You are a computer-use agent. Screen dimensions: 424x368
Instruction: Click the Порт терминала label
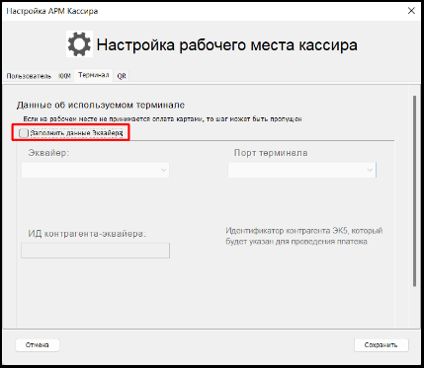pyautogui.click(x=271, y=153)
